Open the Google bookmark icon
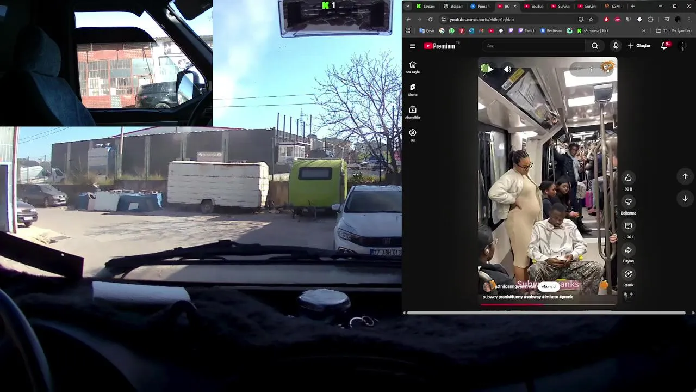The image size is (696, 392). tap(442, 31)
